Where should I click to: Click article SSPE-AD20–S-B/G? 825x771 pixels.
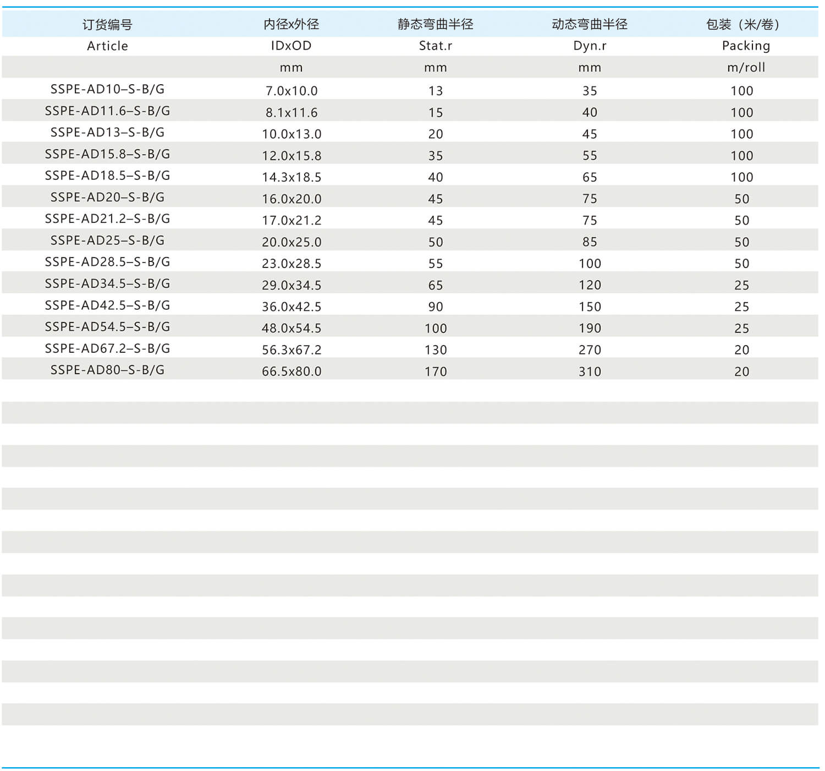pos(107,198)
